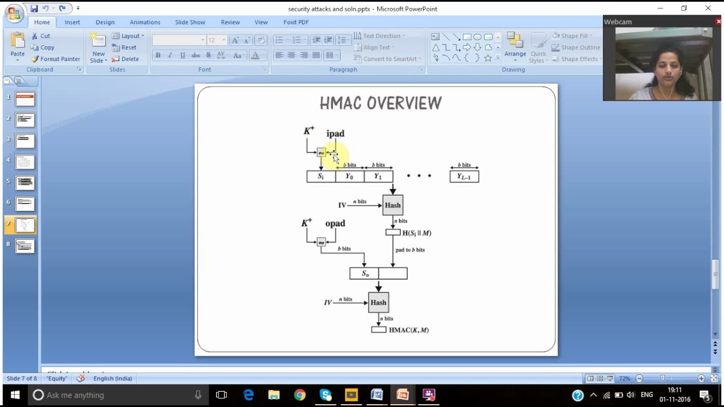Pick the star shape from the gallery
Screen dimensions: 724x407
point(488,58)
